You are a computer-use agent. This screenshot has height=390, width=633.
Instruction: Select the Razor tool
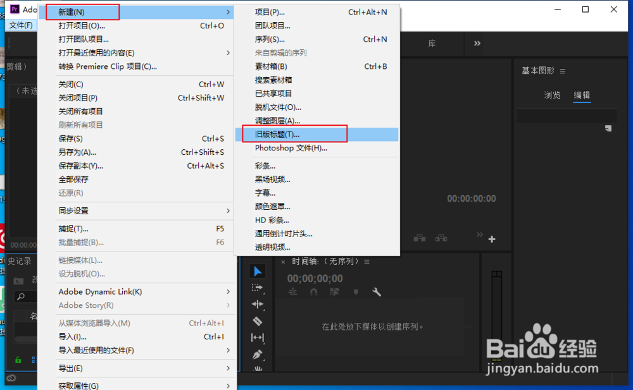pos(257,321)
